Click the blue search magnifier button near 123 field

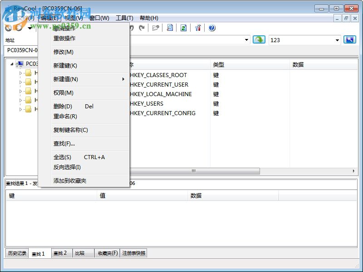(x=349, y=40)
